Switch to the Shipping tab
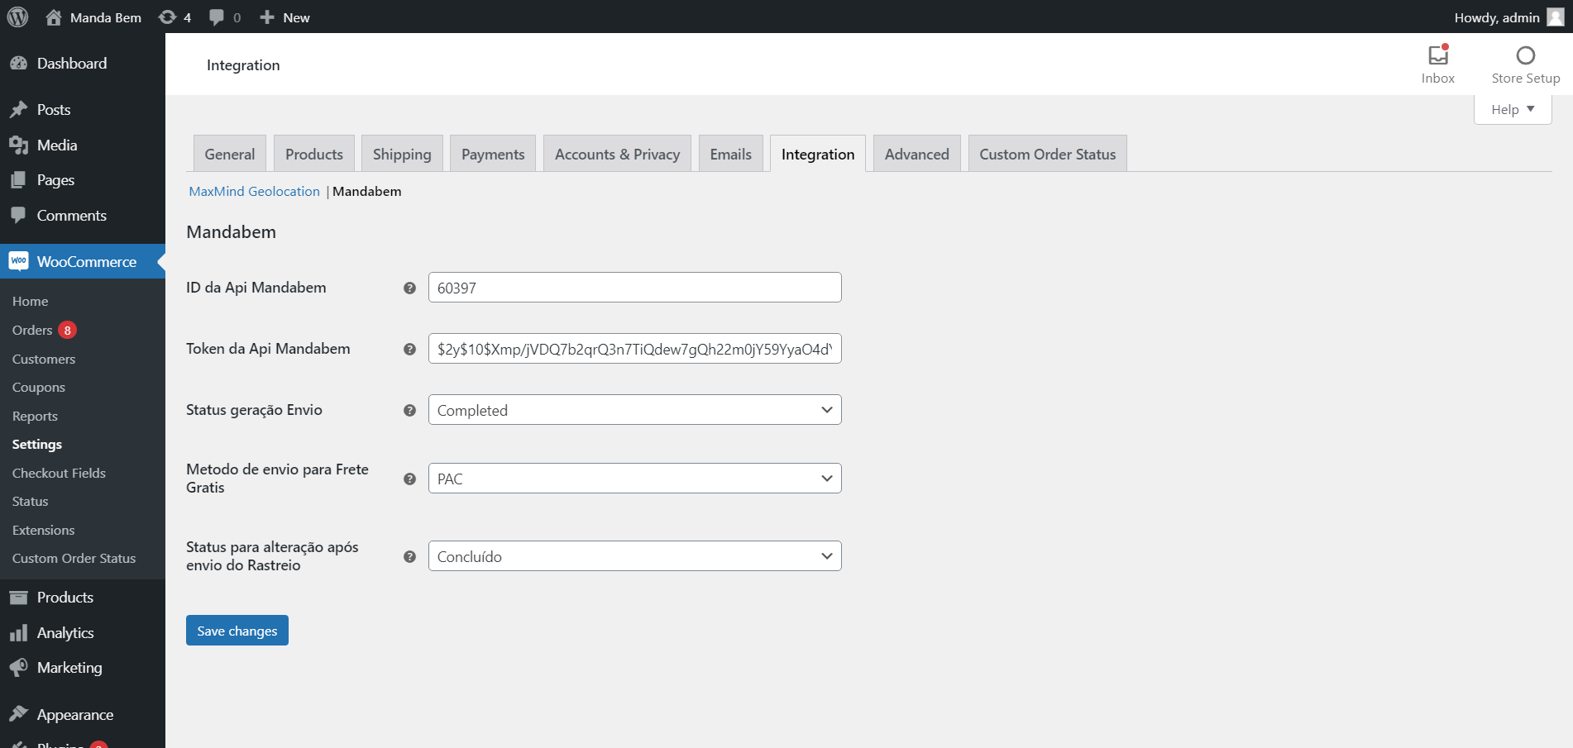The image size is (1573, 748). point(402,154)
